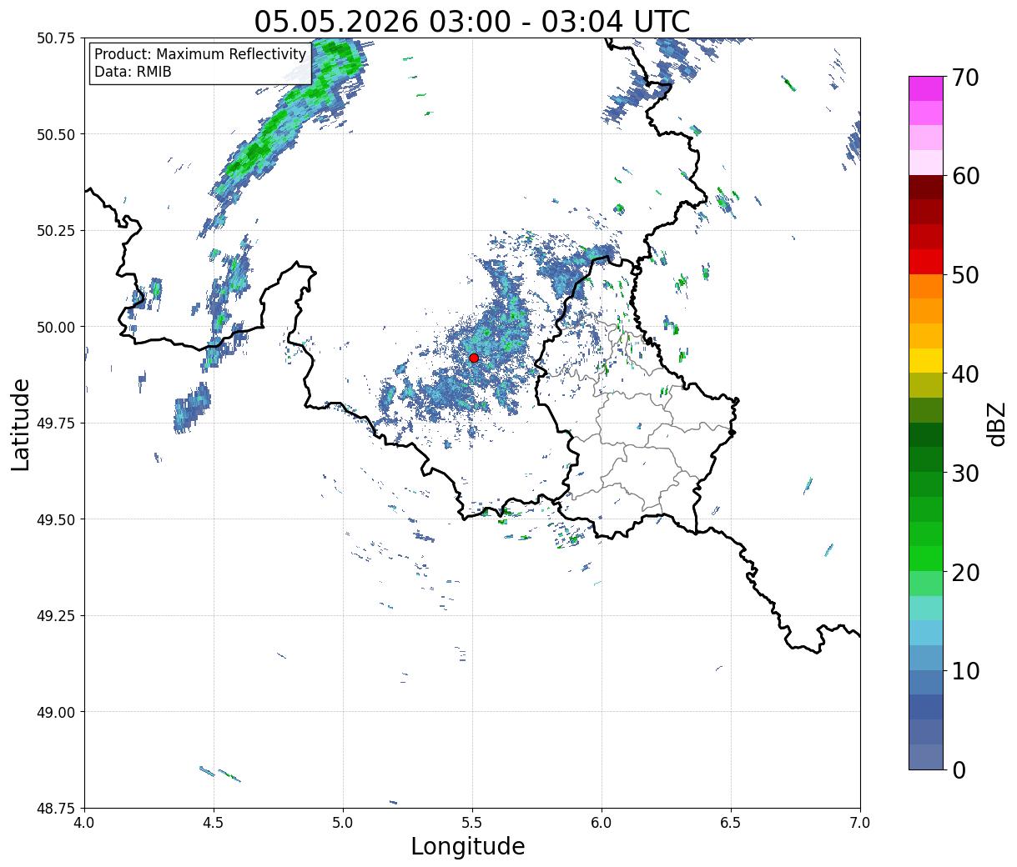Click the magenta swatch at 70 dBZ
Viewport: 1017px width, 867px height.
click(926, 88)
